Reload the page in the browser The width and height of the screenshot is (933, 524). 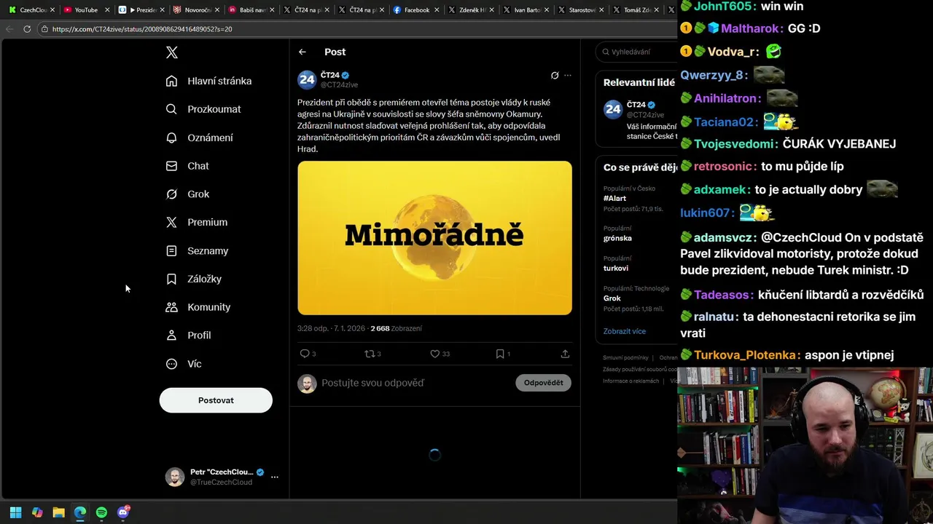(27, 29)
